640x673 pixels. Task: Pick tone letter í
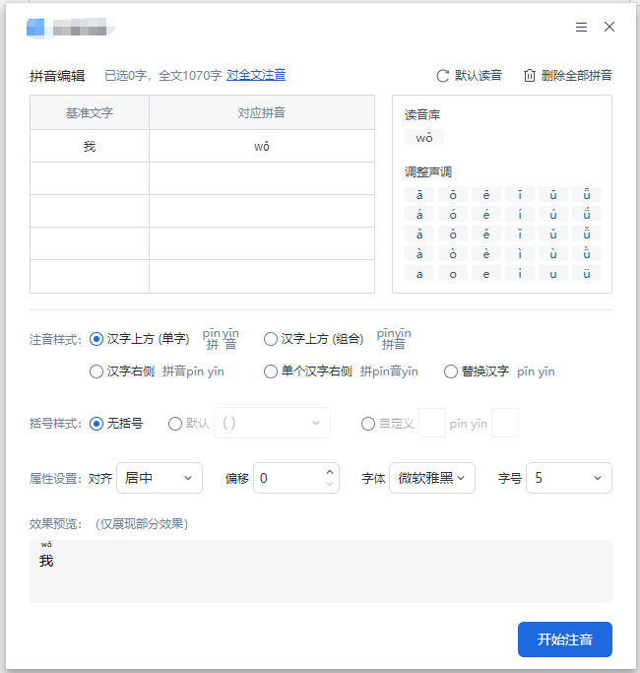pos(520,214)
